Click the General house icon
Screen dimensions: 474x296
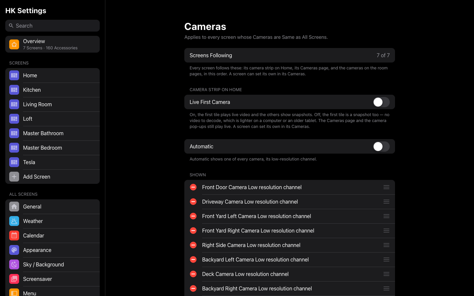(14, 207)
